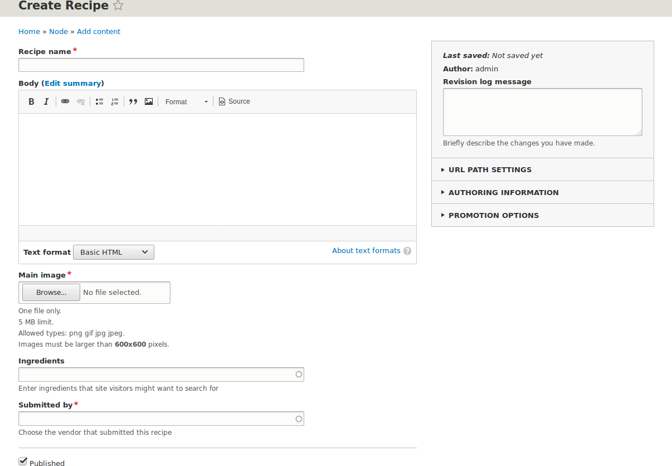
Task: Click Browse to choose a main image
Action: (x=51, y=293)
